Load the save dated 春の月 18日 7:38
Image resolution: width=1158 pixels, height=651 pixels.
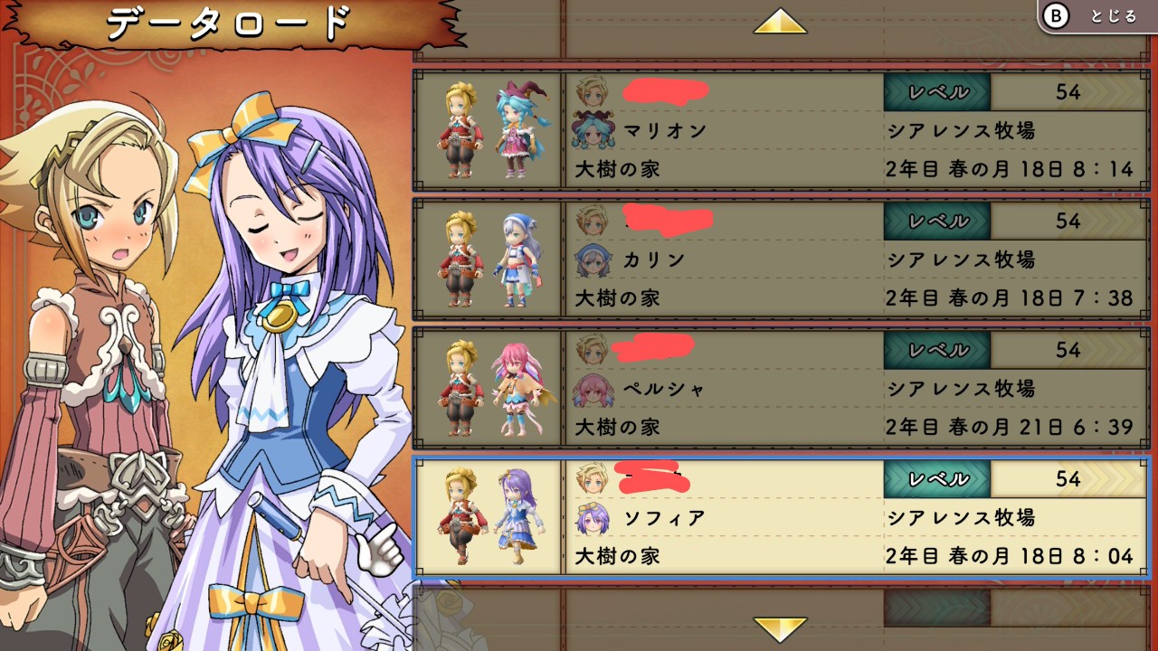click(x=781, y=259)
